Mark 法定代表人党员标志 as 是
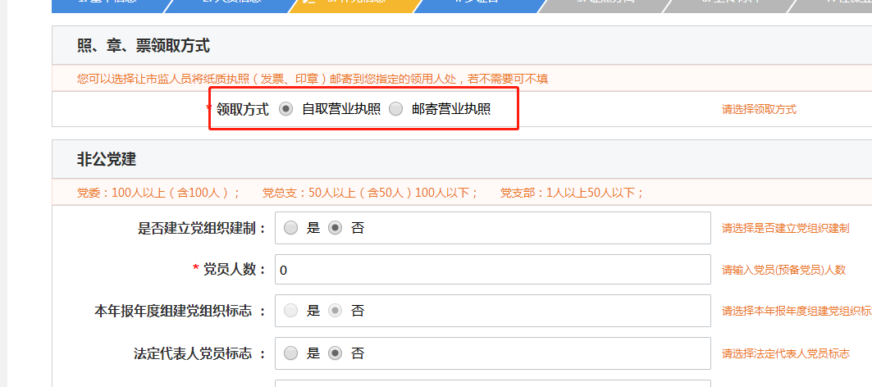The width and height of the screenshot is (872, 387). click(x=291, y=353)
